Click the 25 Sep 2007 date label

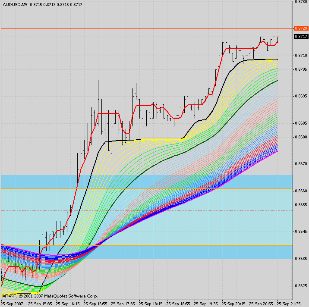[x=12, y=304]
